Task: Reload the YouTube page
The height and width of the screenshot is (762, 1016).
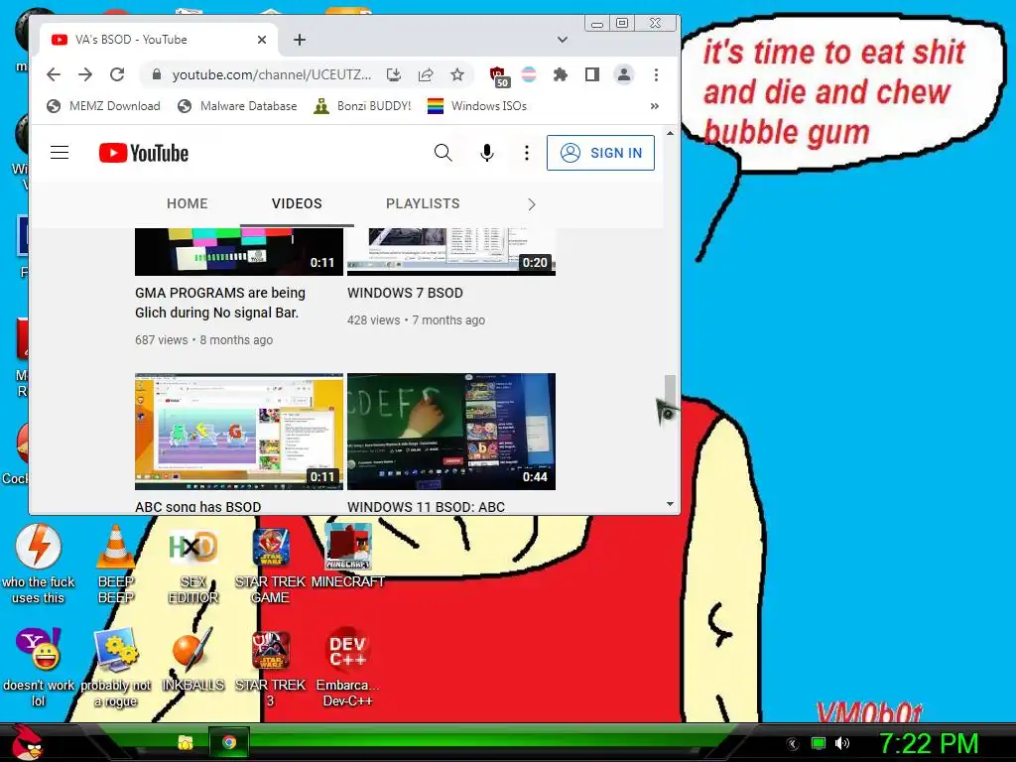Action: point(117,74)
